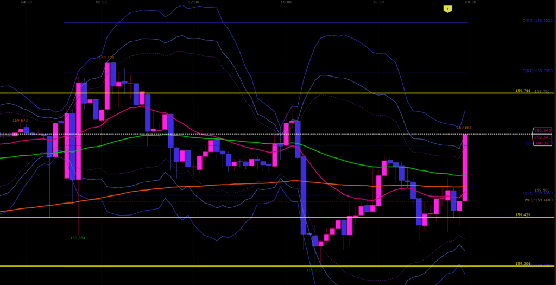Click the yellow flag marker labeled 1

pos(447,9)
